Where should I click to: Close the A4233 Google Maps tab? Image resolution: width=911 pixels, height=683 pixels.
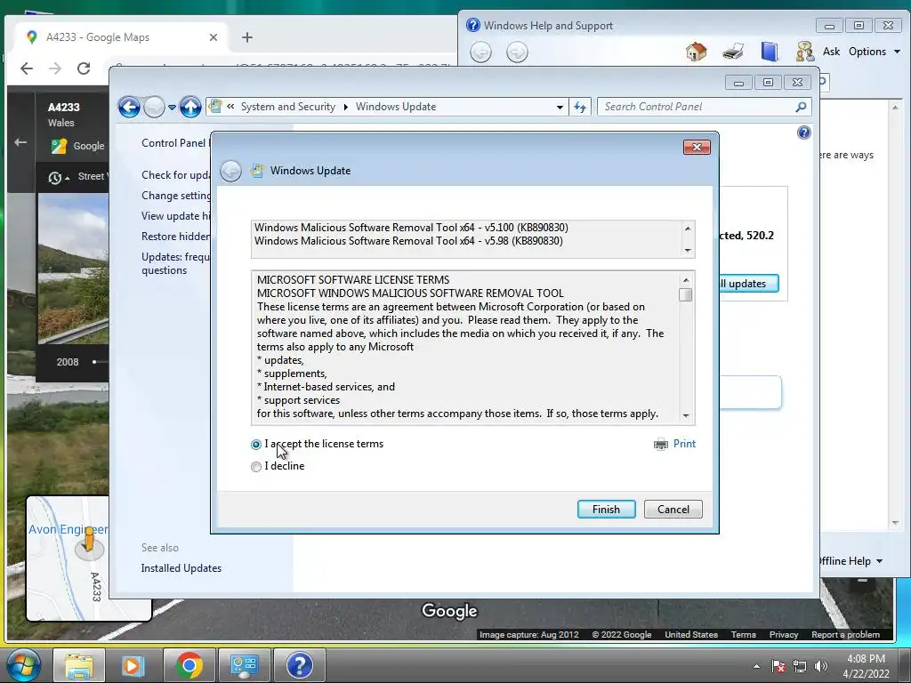pos(214,37)
